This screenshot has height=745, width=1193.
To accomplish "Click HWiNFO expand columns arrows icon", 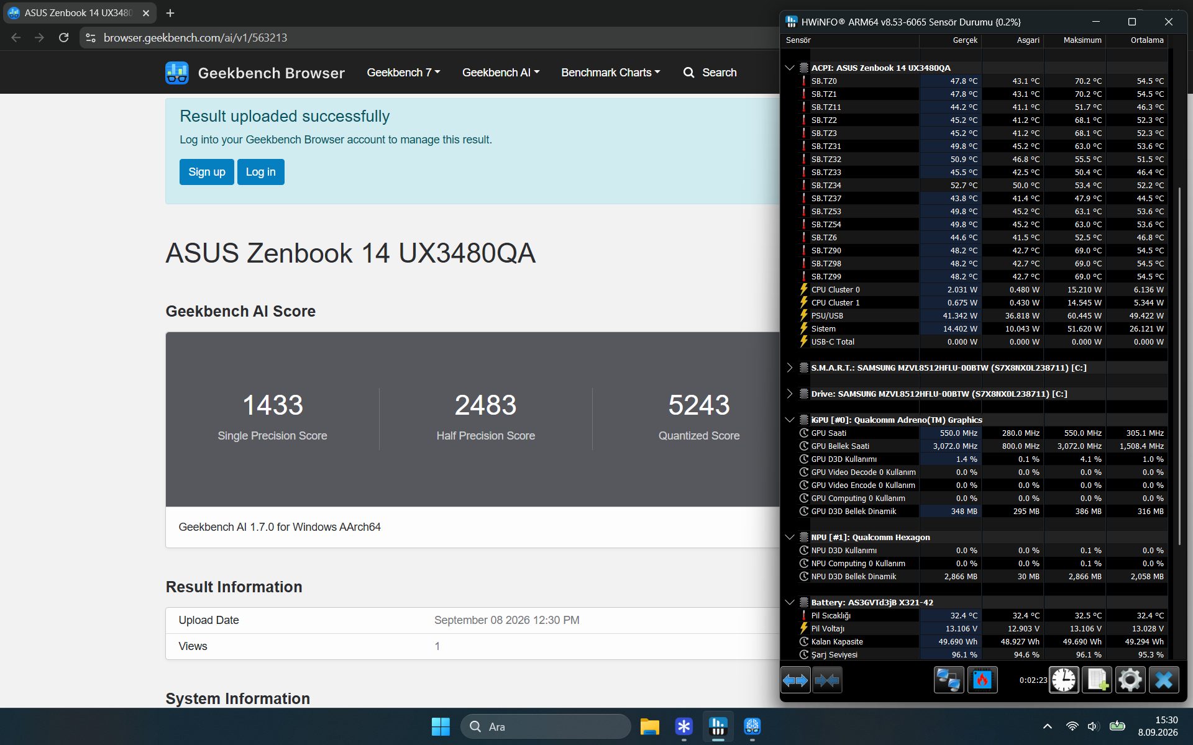I will point(795,680).
